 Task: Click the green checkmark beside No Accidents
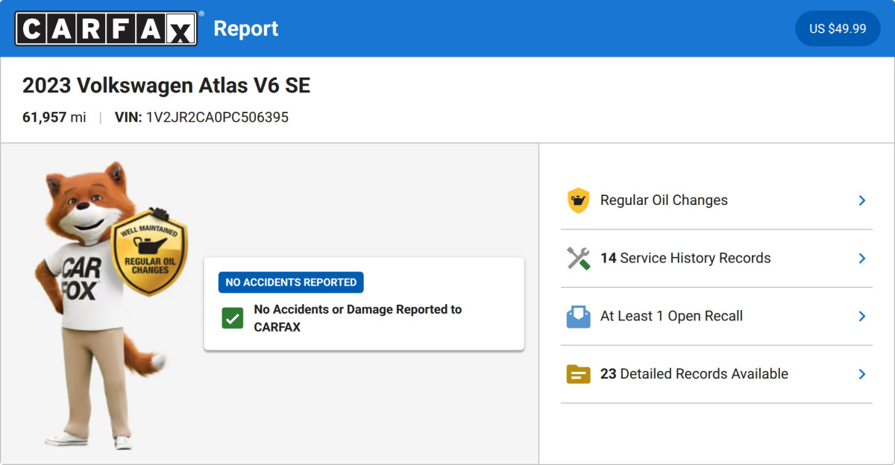233,318
